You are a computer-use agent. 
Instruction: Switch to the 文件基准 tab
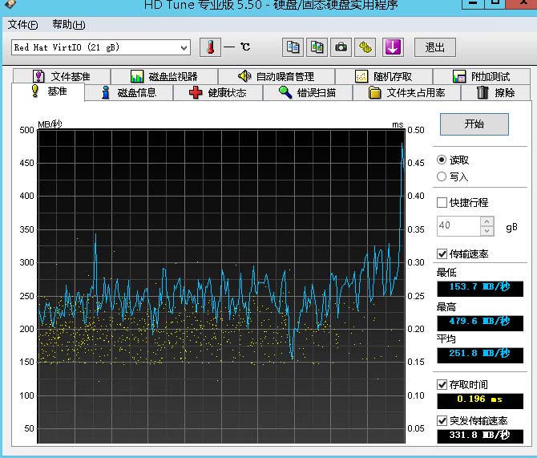pyautogui.click(x=62, y=76)
